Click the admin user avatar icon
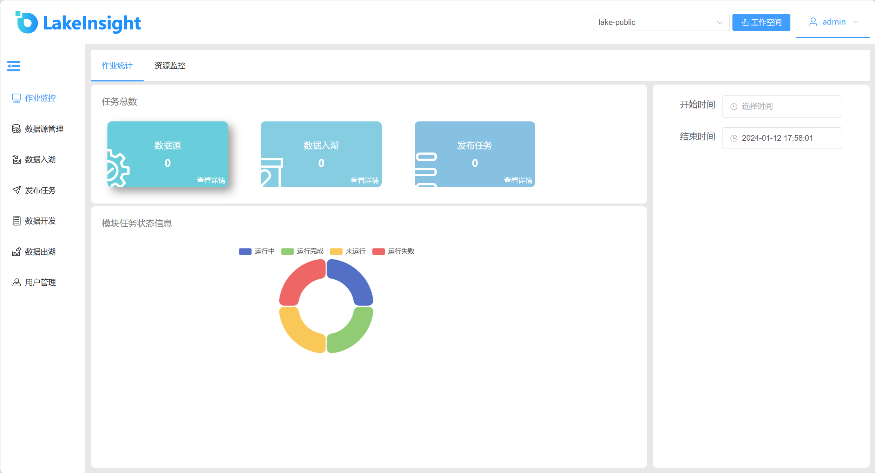875x473 pixels. click(813, 22)
